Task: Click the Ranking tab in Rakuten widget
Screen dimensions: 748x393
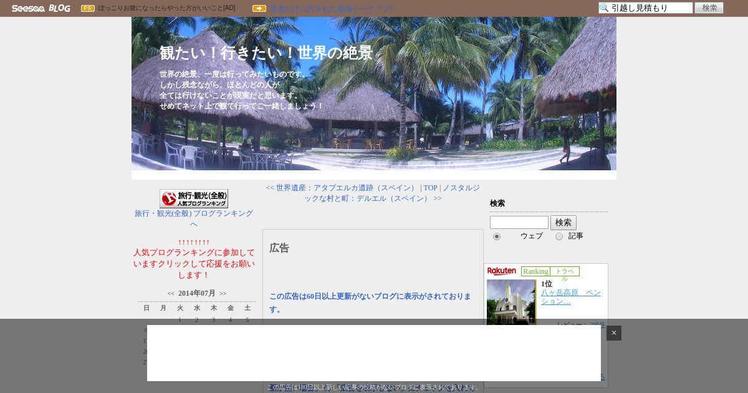Action: pyautogui.click(x=535, y=271)
